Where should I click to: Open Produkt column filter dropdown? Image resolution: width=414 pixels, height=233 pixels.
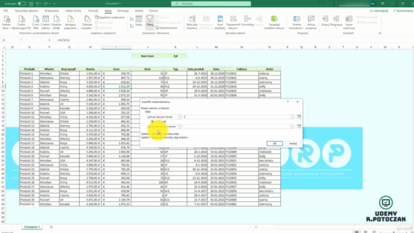38,69
